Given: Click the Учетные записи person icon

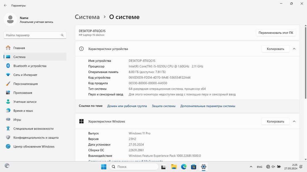Looking at the screenshot, I should coord(8,102).
